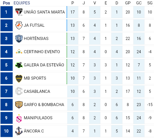Click the Galera da Estevão logo

click(x=19, y=65)
